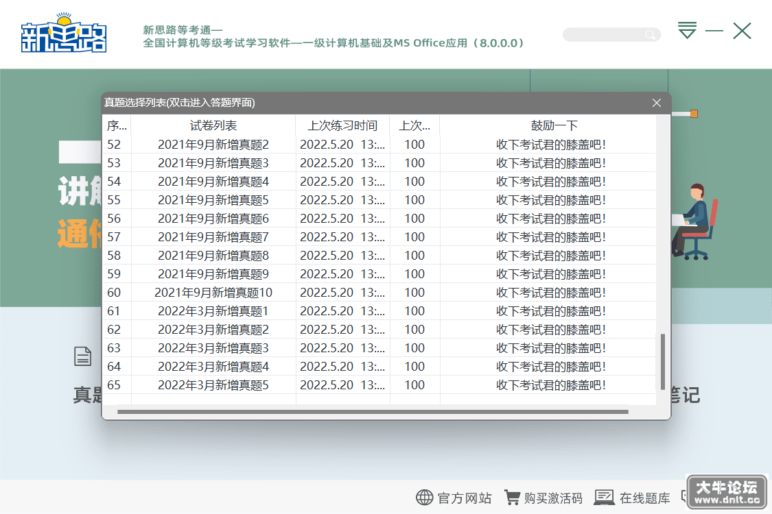
Task: Select 2021年9月新增真题3
Action: [213, 163]
